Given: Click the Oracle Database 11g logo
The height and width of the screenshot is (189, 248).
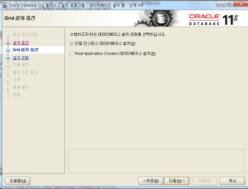Looking at the screenshot, I should pyautogui.click(x=214, y=19).
